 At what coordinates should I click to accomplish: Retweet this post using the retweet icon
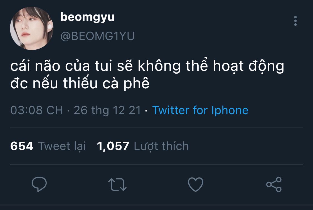click(117, 184)
